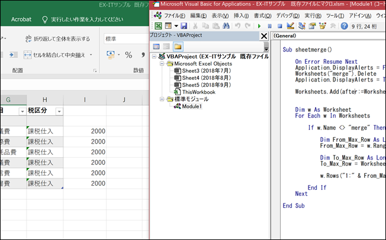Screen dimensions: 386x240
Task: Select column I header in Excel
Action: (x=85, y=99)
